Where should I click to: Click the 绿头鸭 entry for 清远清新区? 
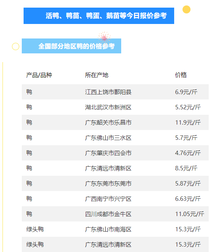click(x=35, y=244)
